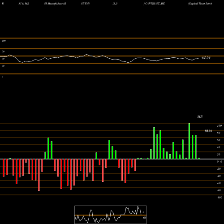Open the mini overview chart at the bottom

point(111,215)
